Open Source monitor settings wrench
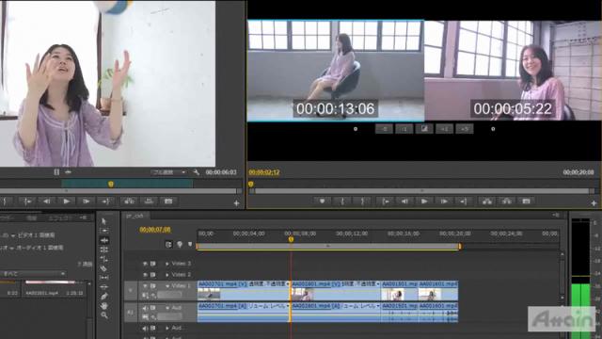602x339 pixels. [x=197, y=172]
